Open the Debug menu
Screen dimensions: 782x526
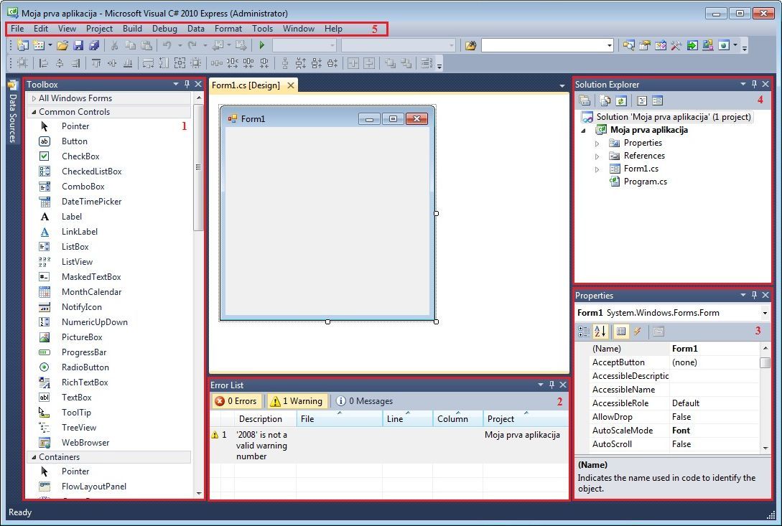[x=164, y=29]
